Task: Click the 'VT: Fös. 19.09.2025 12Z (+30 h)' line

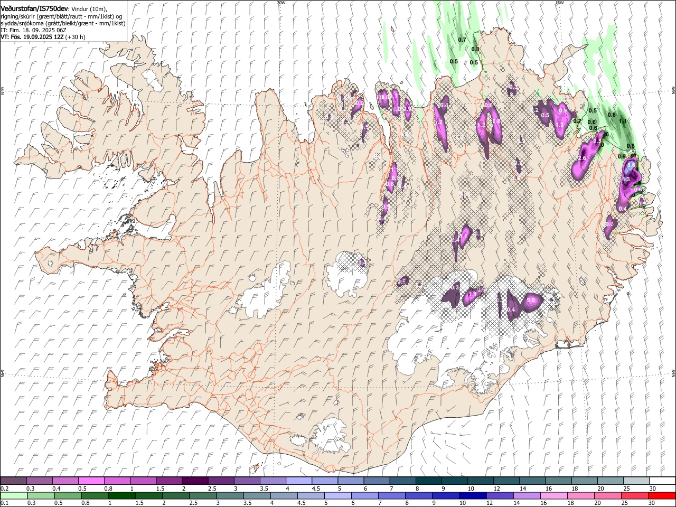Action: tap(43, 37)
